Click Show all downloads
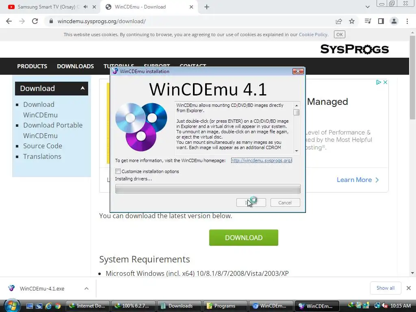Screen dimensions: 416x312 coord(385,288)
